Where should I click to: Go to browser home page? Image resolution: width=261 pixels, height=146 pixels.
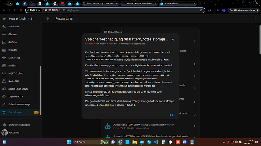pos(21,10)
